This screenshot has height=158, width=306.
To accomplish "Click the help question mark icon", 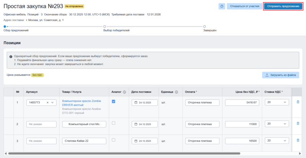I will tap(222, 6).
